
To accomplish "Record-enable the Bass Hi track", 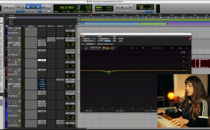I will click(9, 72).
